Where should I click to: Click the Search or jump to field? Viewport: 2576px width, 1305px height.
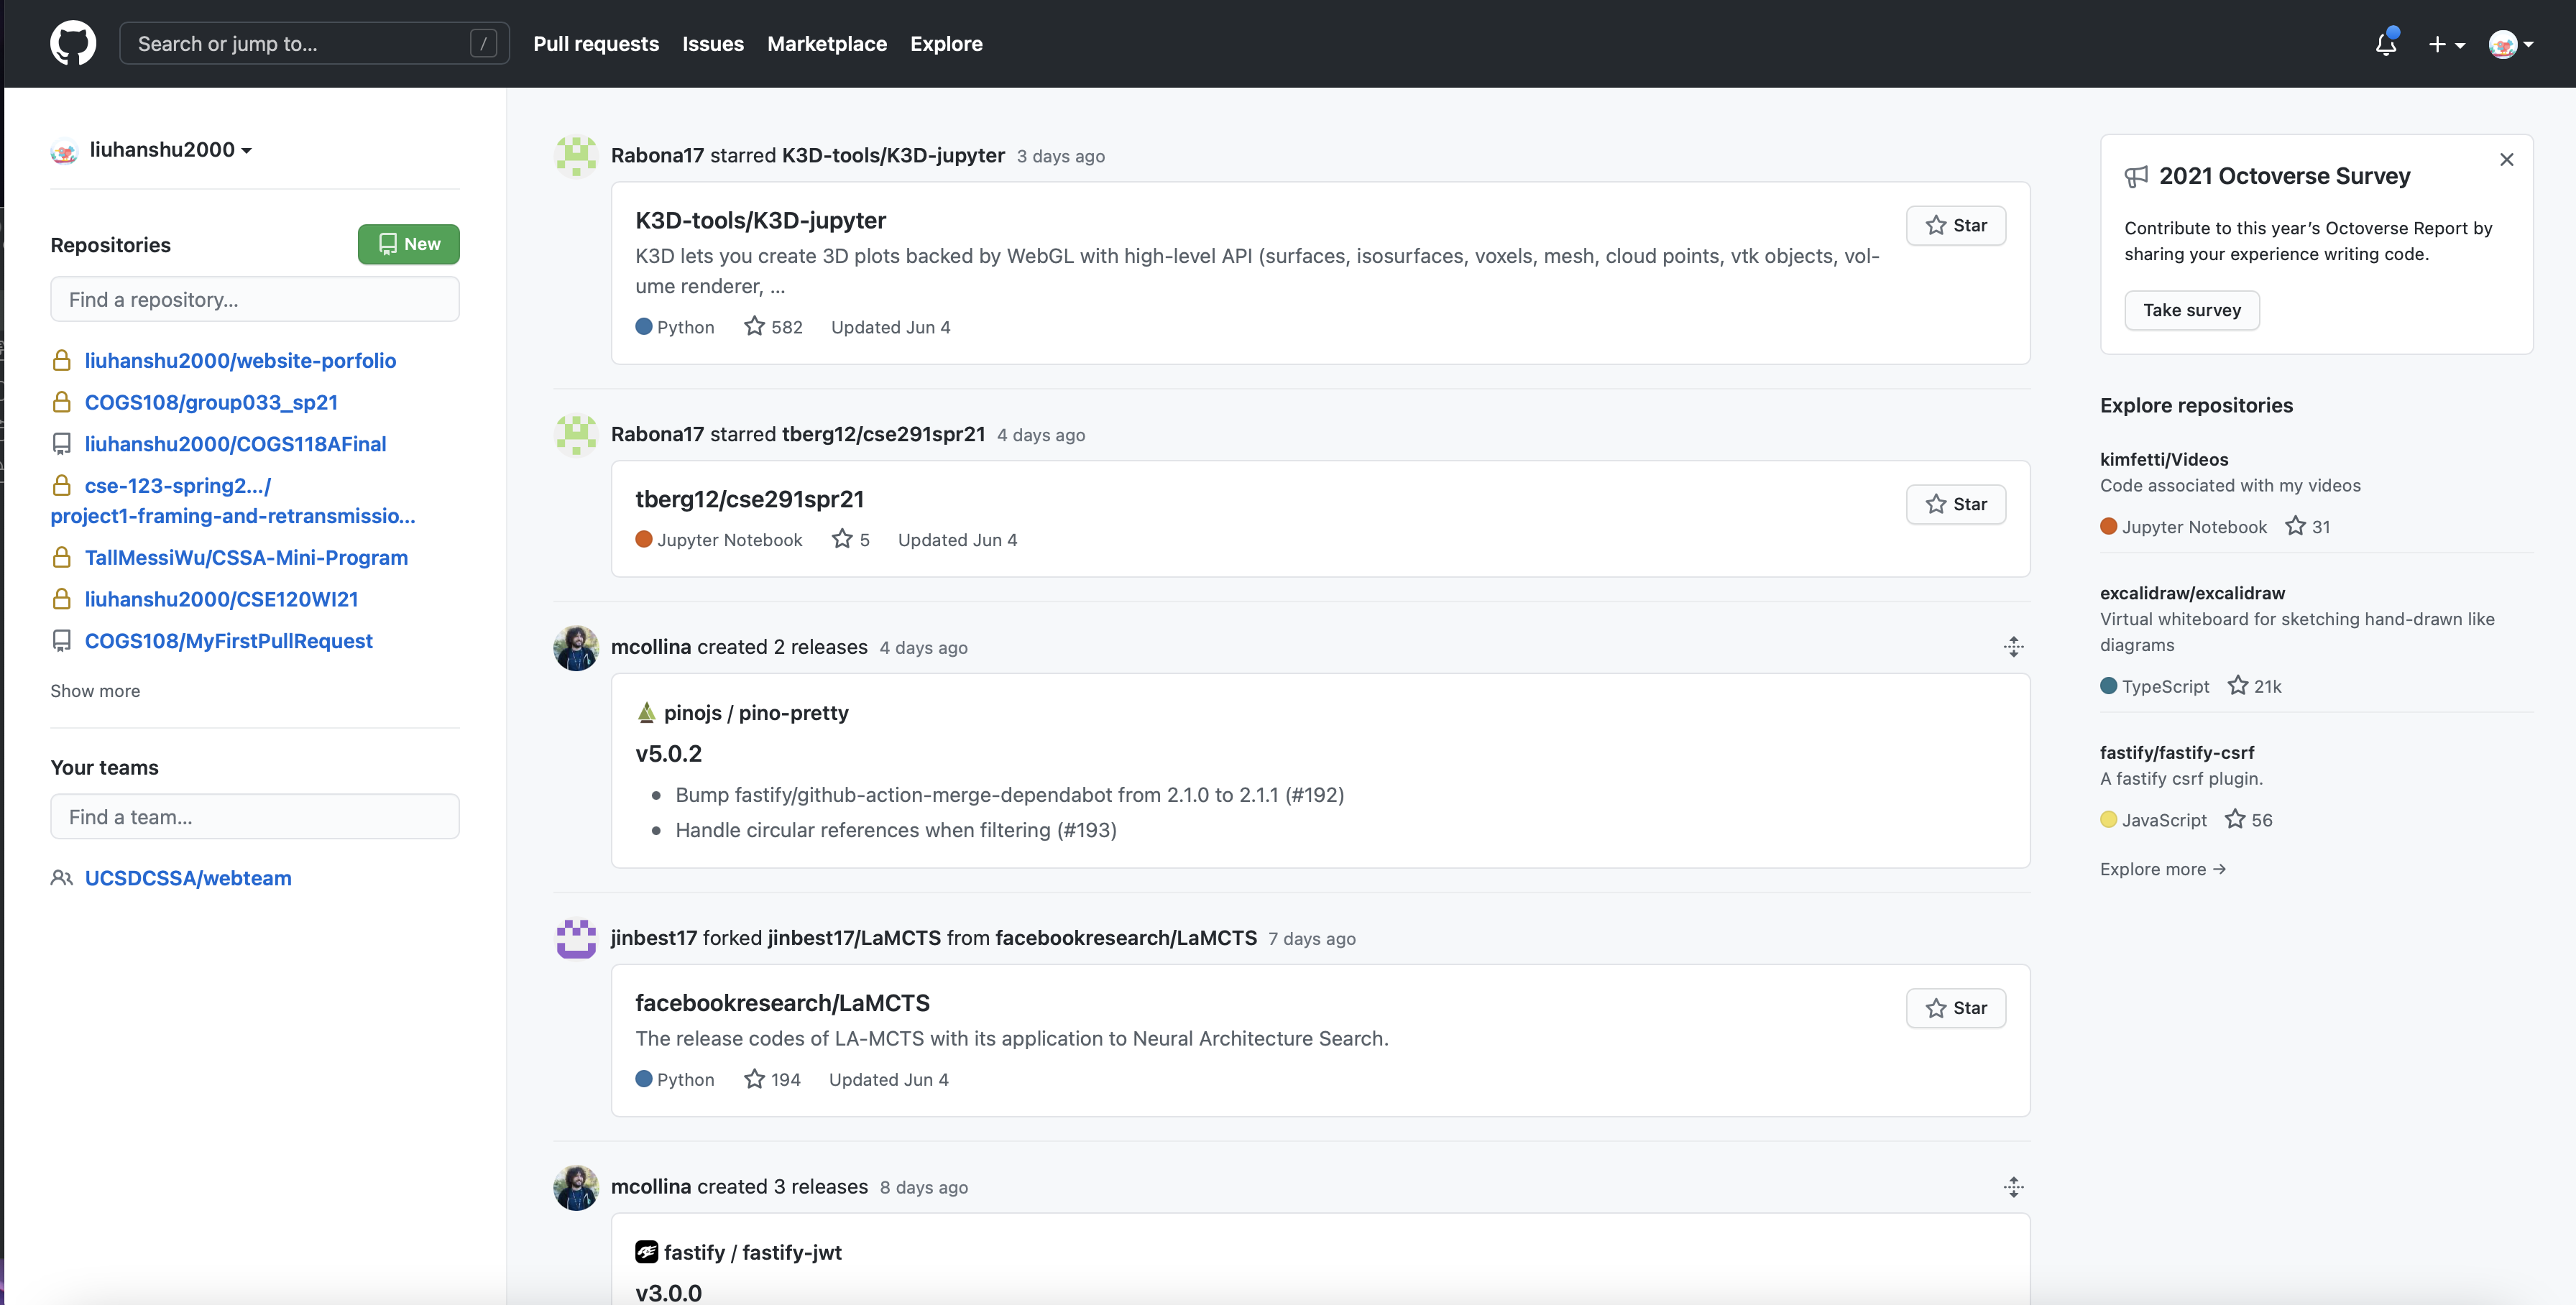point(314,43)
